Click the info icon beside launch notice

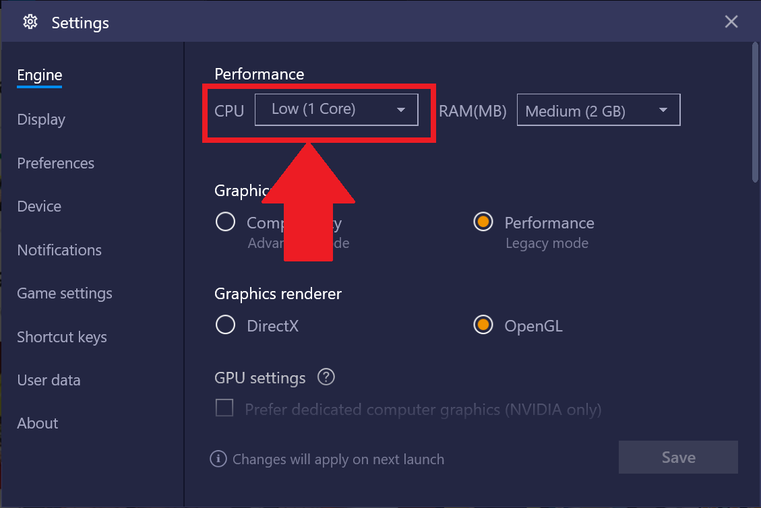pos(218,459)
